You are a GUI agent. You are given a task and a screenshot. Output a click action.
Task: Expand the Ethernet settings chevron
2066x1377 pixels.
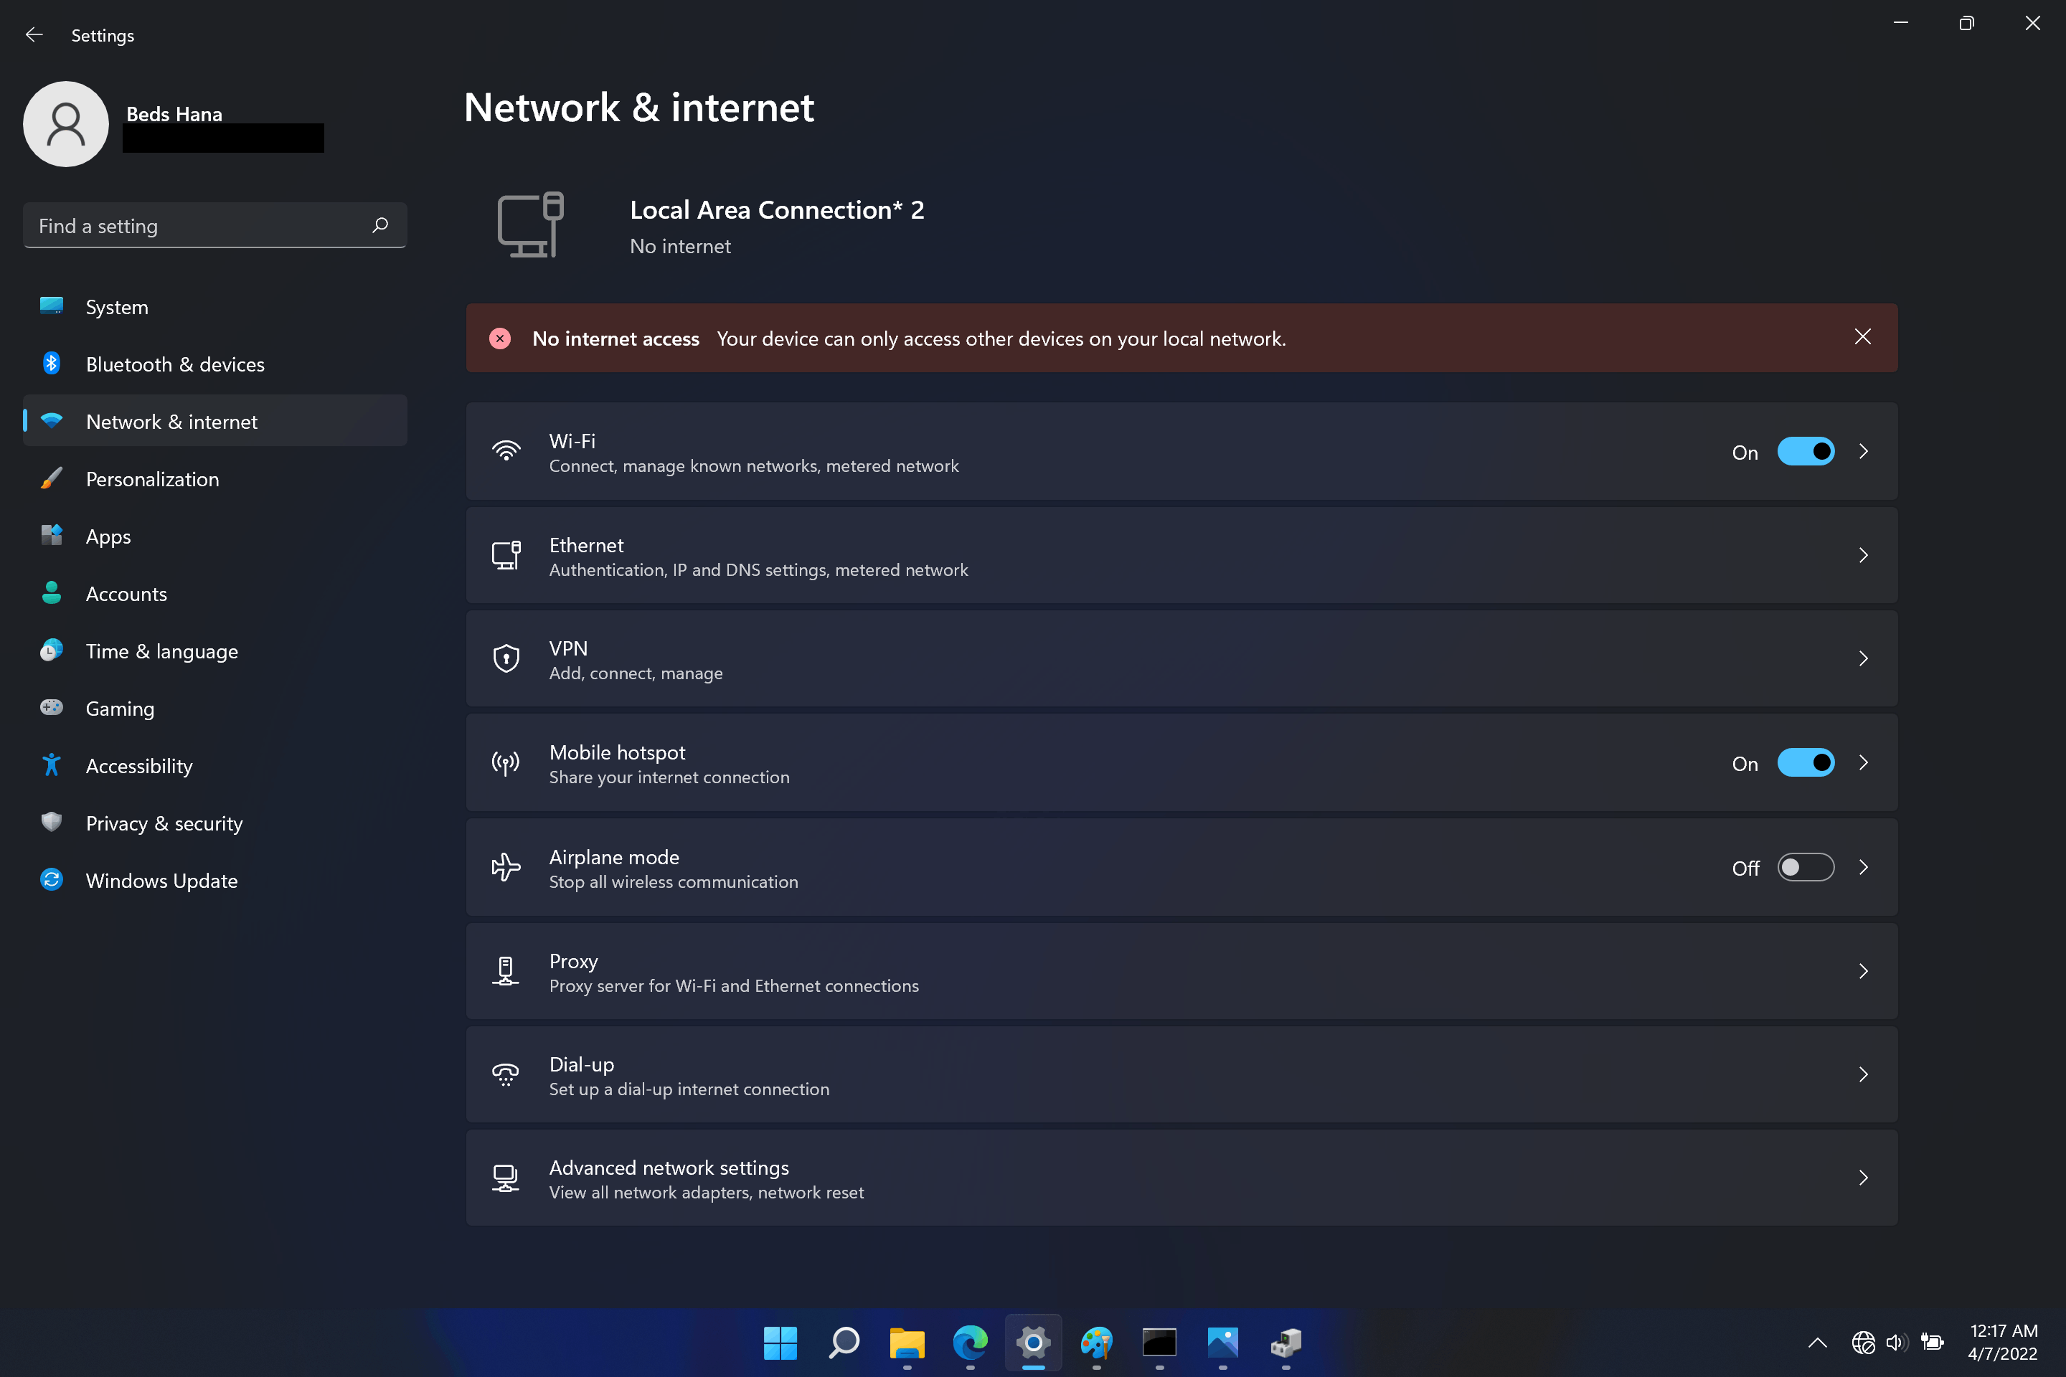click(x=1863, y=555)
